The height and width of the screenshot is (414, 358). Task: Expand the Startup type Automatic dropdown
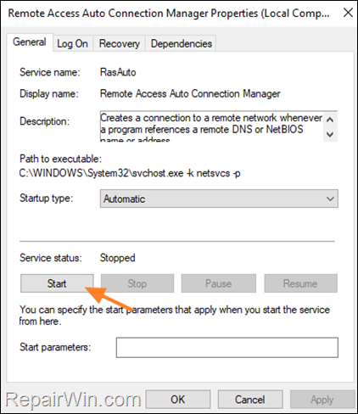[x=219, y=199]
